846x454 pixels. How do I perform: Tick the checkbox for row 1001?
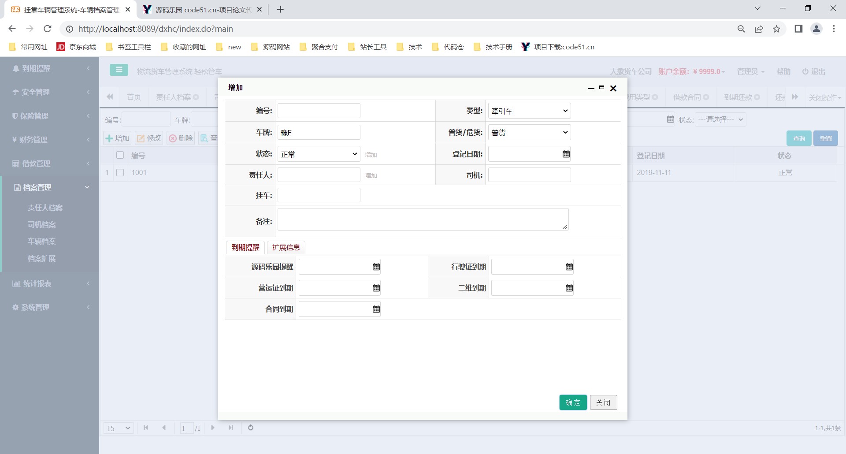[120, 172]
